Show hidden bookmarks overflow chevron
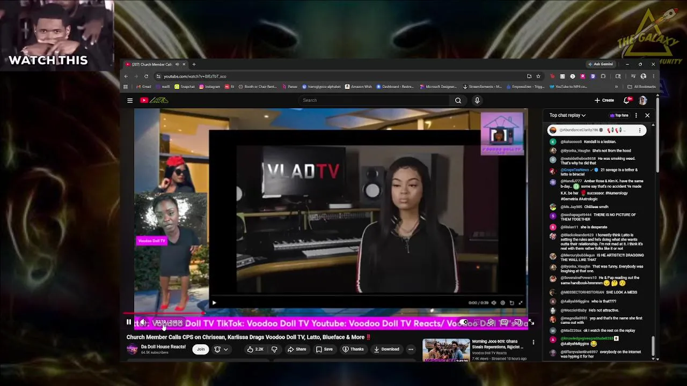The width and height of the screenshot is (687, 386). point(616,86)
